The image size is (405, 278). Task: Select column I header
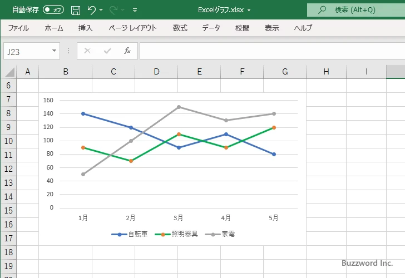(366, 72)
